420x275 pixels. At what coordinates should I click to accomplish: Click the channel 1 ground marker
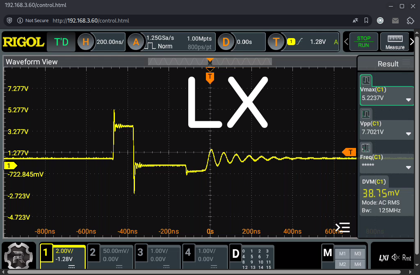coord(10,166)
